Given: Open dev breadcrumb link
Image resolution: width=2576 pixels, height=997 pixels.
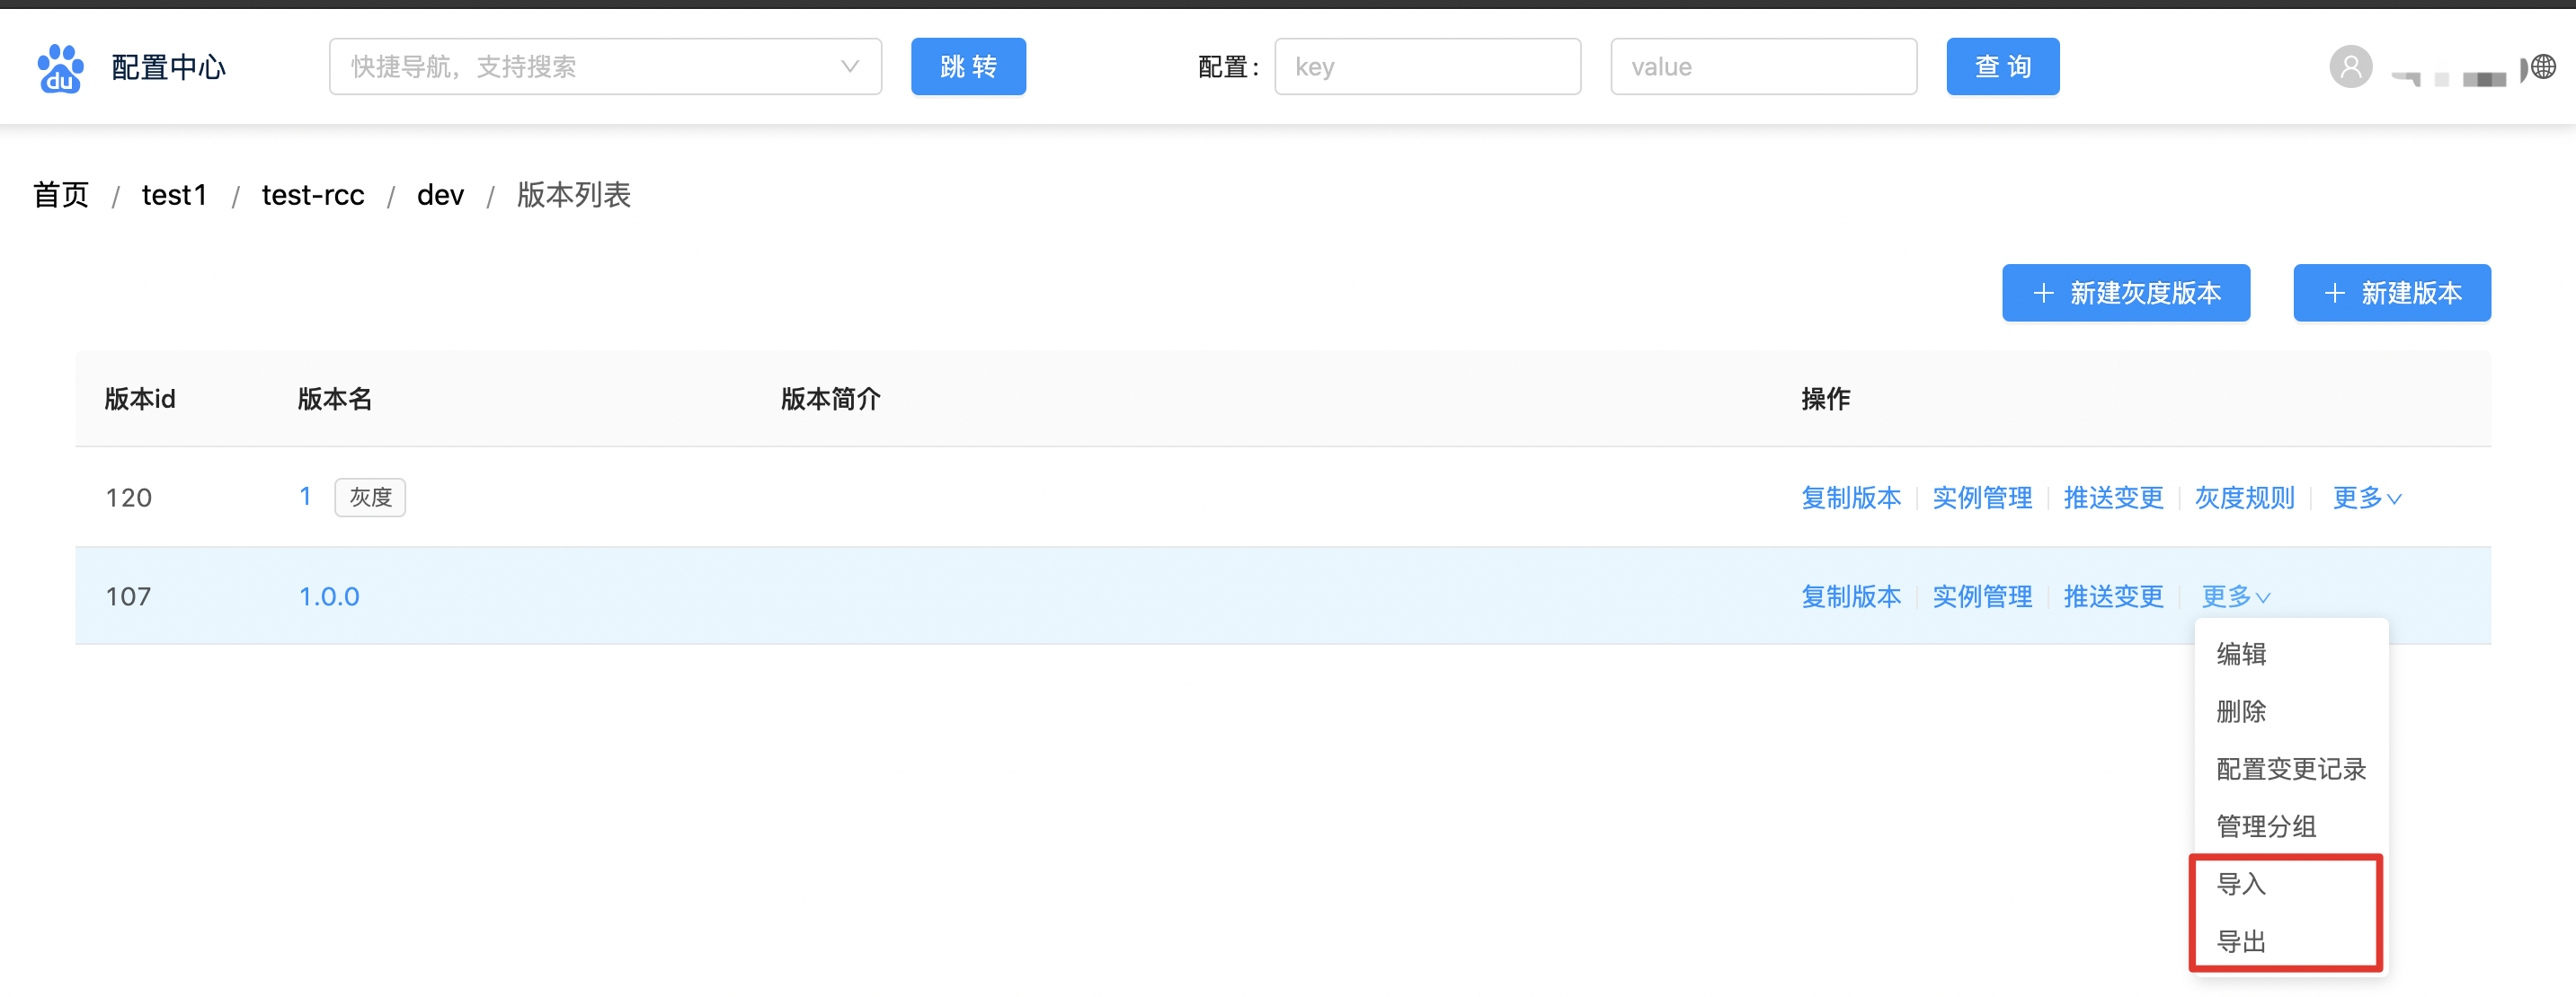Looking at the screenshot, I should coord(440,195).
